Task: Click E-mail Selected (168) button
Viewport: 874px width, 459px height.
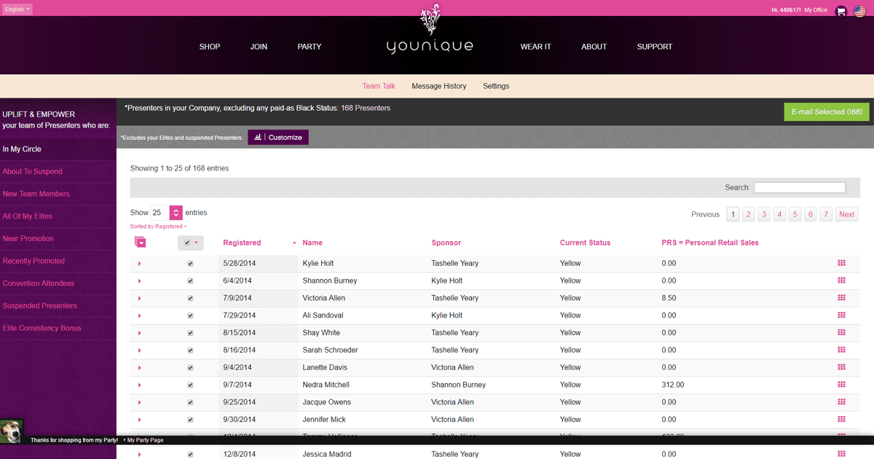Action: coord(826,111)
